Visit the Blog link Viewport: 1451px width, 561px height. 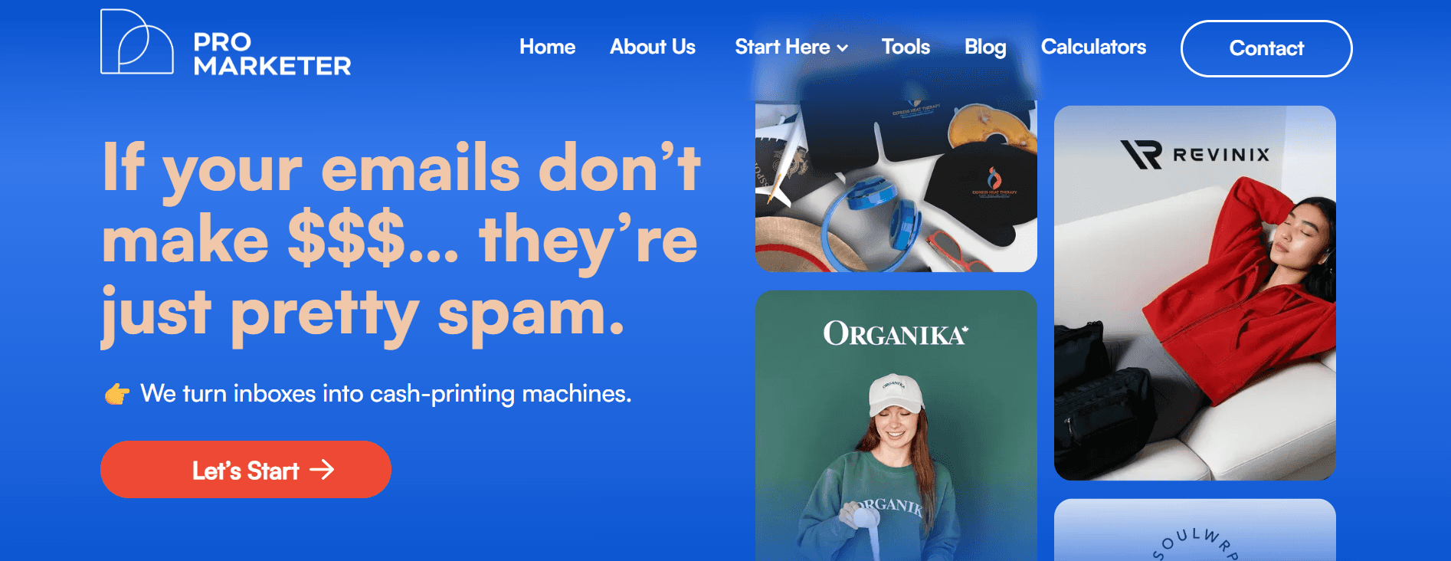point(985,47)
